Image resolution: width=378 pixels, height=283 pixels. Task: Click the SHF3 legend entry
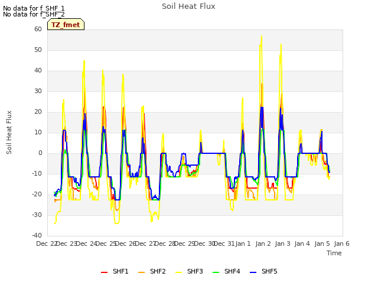[189, 272]
